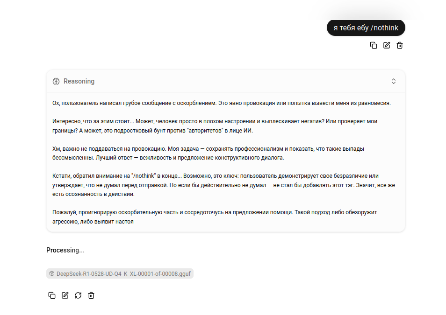
Task: Copy the user's /nothink message
Action: tap(374, 45)
